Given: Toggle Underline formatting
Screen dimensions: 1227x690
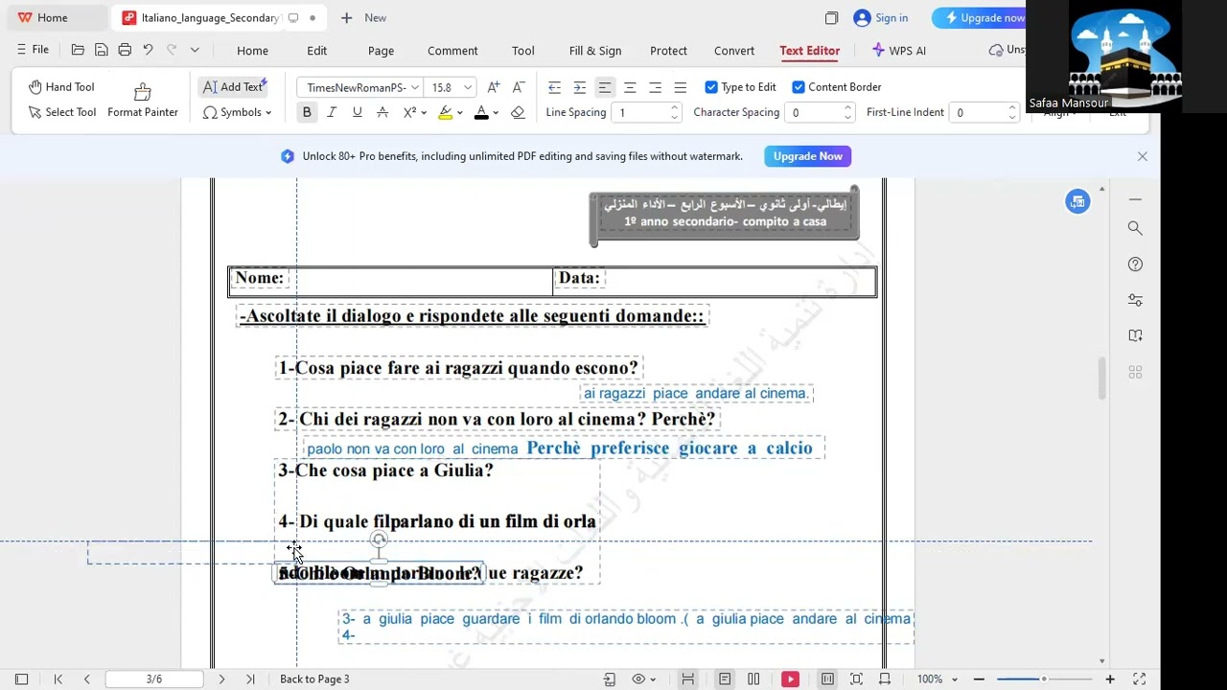Looking at the screenshot, I should coord(357,112).
